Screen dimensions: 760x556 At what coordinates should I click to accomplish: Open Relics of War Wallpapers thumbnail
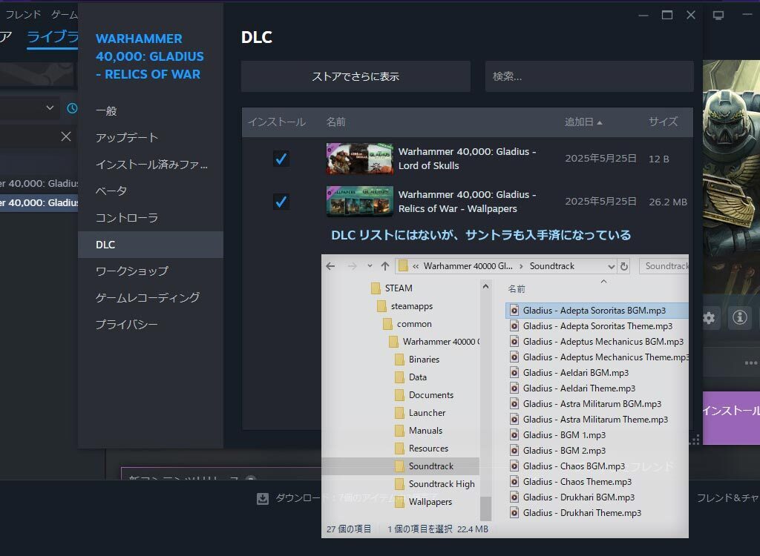click(360, 201)
